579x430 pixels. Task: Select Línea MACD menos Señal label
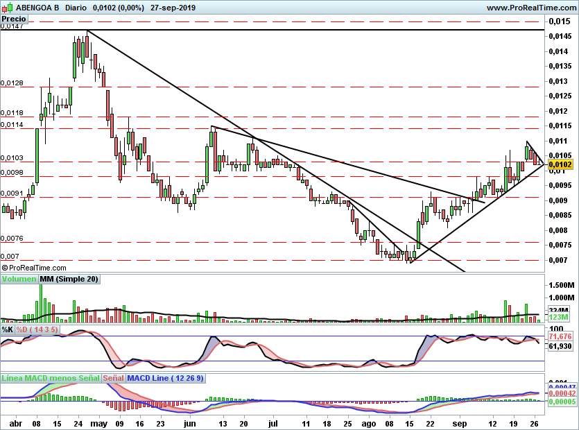[x=51, y=378]
